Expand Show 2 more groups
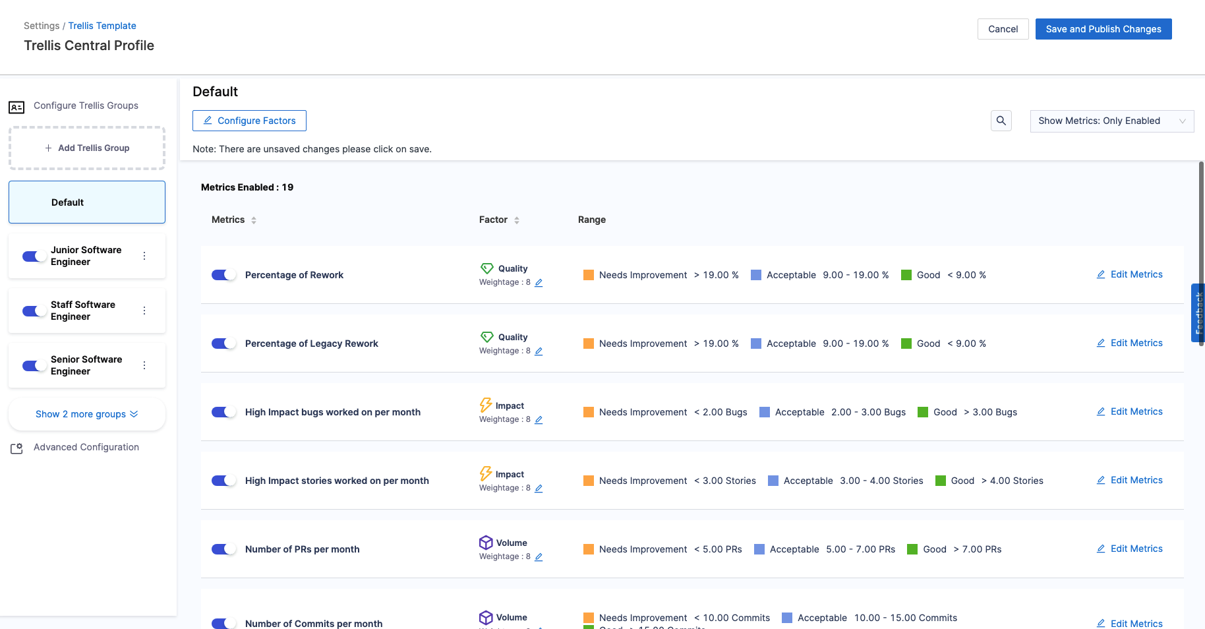The image size is (1205, 629). [86, 414]
